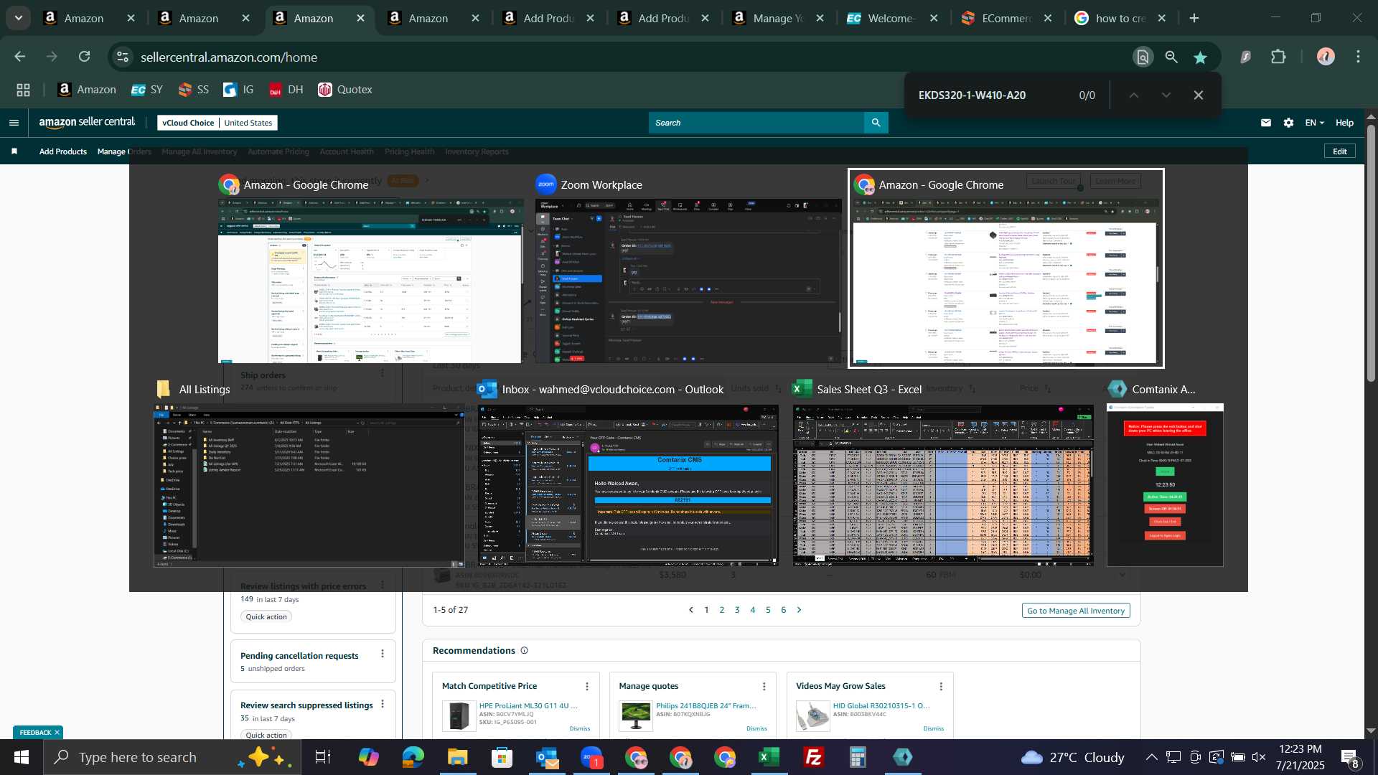Open the Chrome apps grid icon

24,90
